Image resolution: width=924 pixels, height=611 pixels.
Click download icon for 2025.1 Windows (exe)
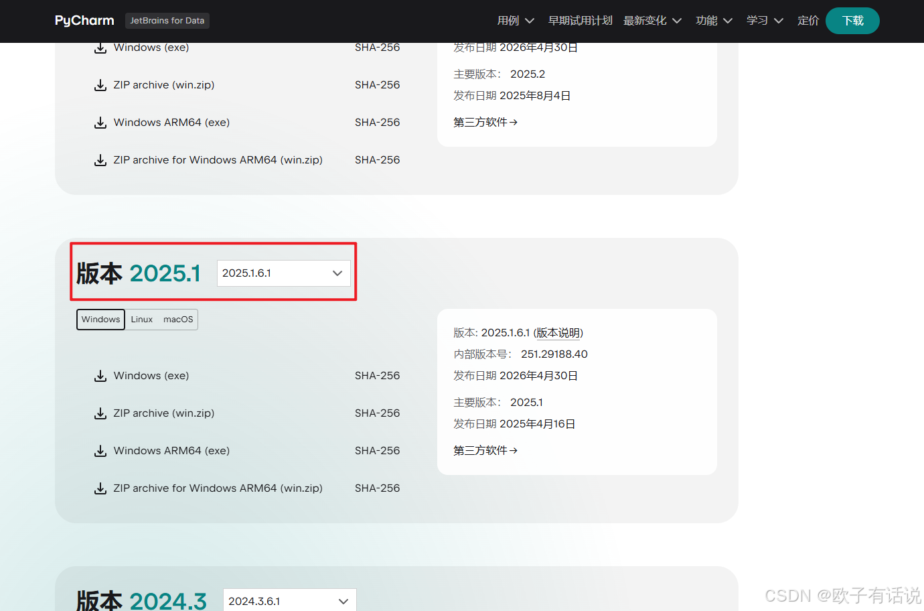(x=100, y=376)
